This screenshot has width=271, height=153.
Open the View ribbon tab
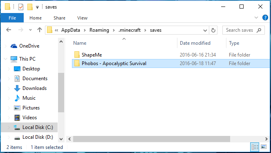pos(82,18)
